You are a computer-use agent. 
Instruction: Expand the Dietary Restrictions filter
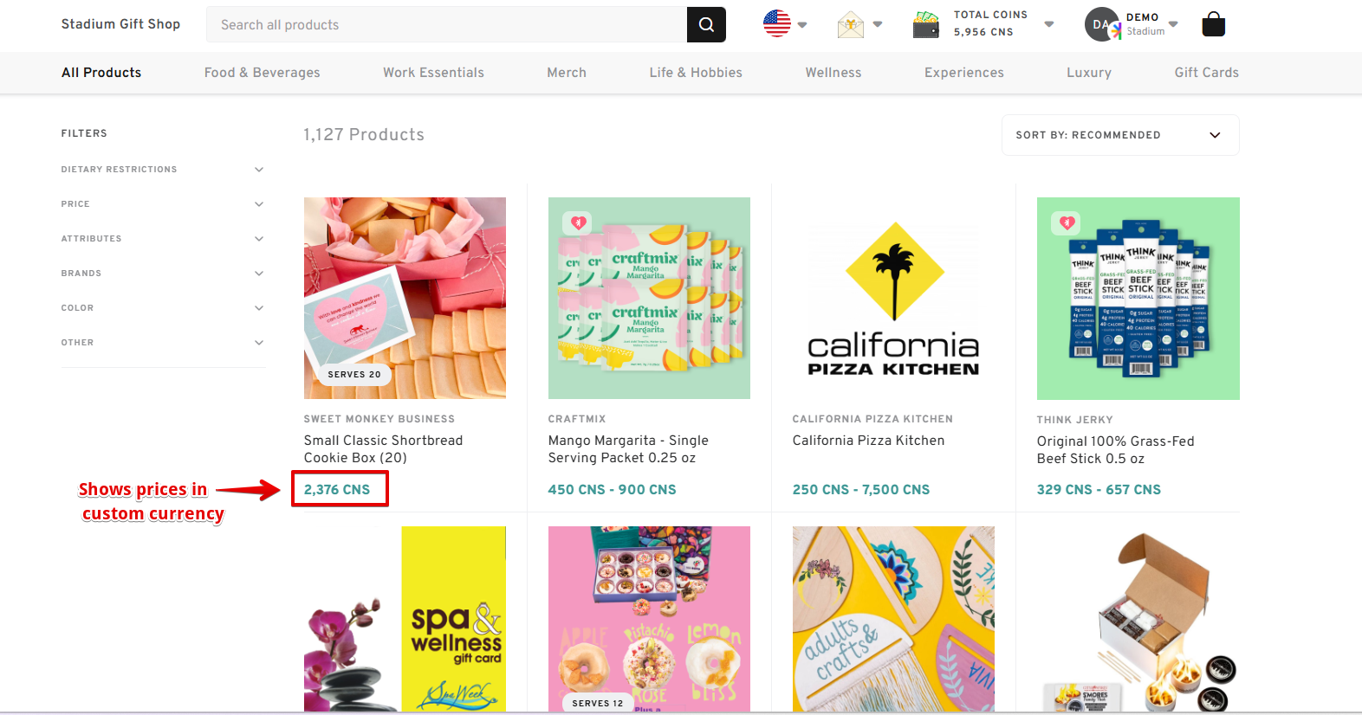[258, 170]
